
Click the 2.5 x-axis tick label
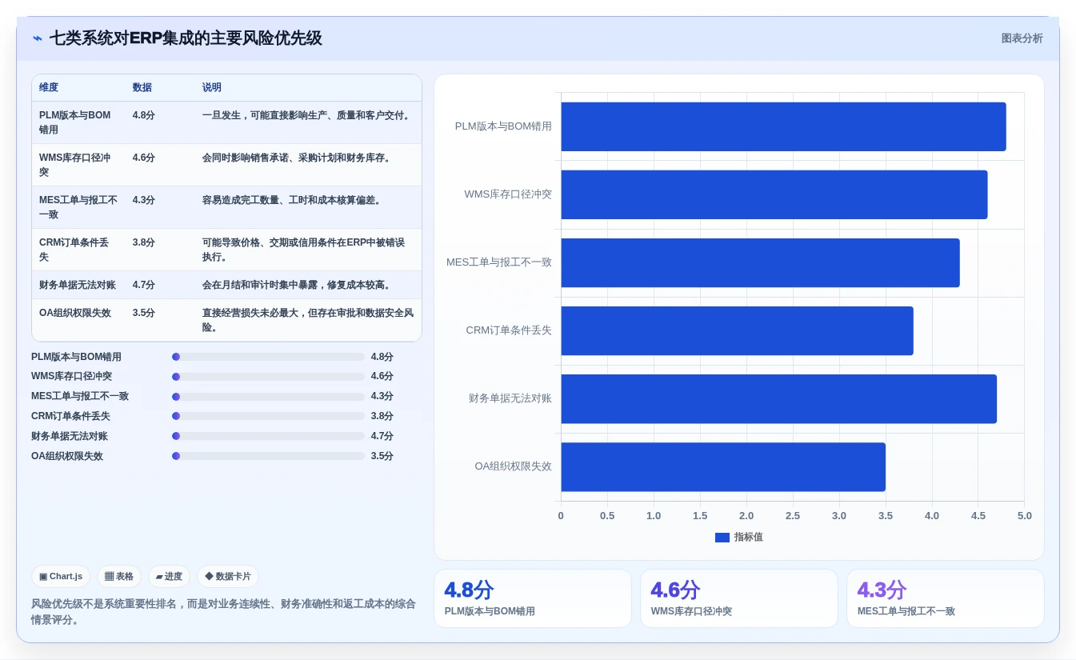[793, 516]
